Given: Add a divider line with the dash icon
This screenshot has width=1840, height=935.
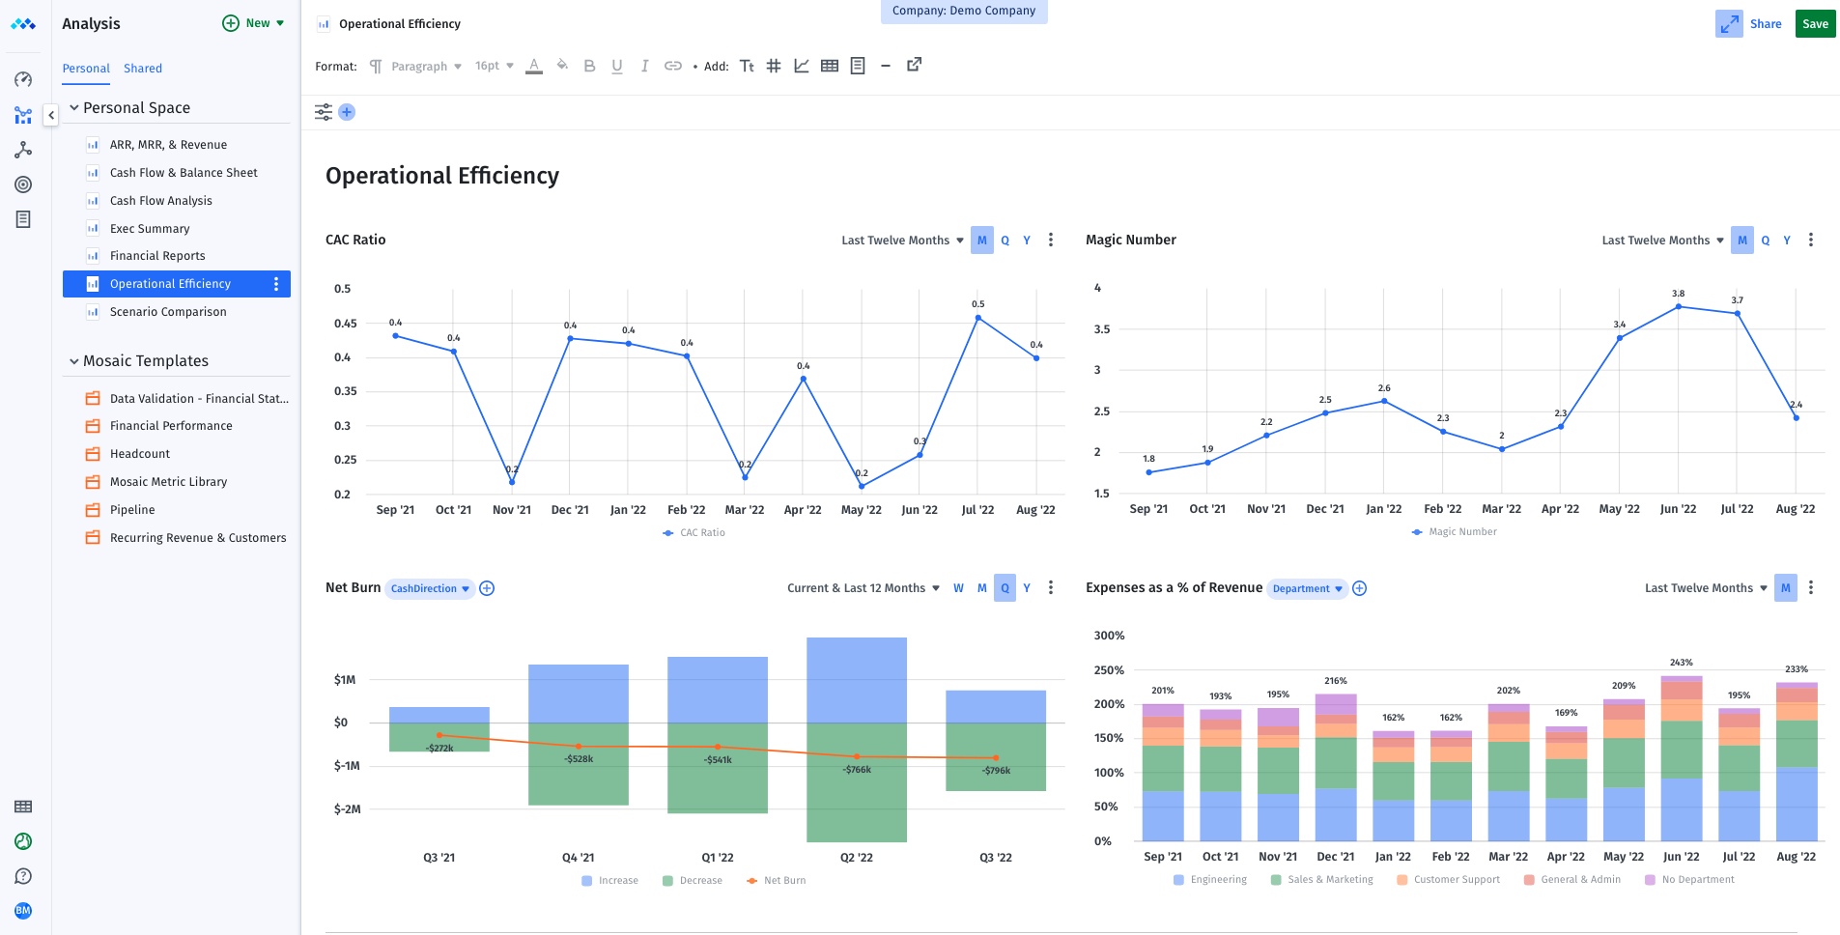Looking at the screenshot, I should [x=885, y=66].
